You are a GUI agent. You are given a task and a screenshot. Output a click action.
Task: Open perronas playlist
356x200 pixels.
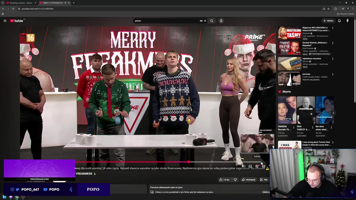point(290,79)
